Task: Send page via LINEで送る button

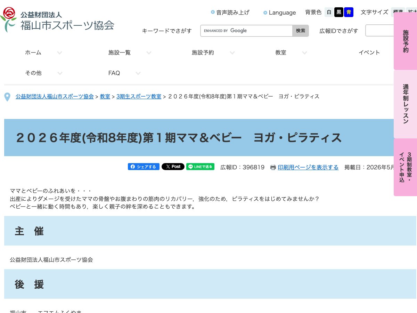Action: tap(200, 167)
